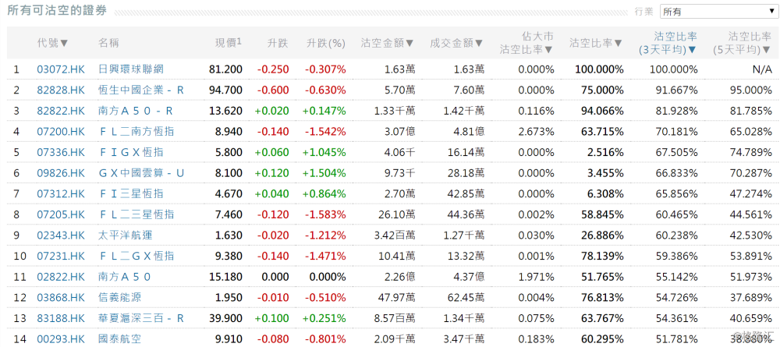Select the 4.81億 turnover cell
Viewport: 780px width, 347px height.
tap(470, 131)
